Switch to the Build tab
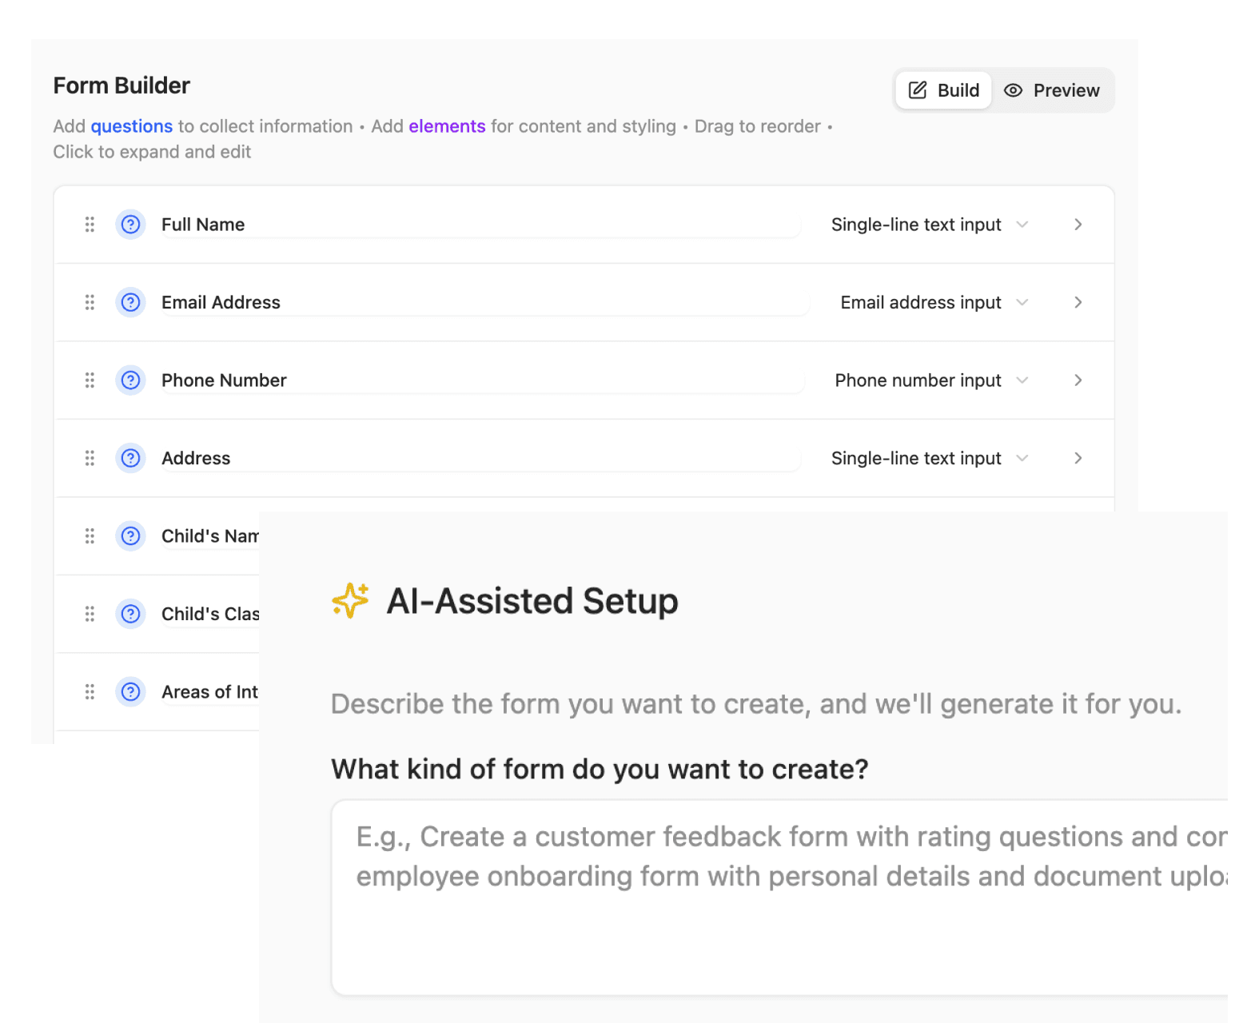 coord(944,90)
